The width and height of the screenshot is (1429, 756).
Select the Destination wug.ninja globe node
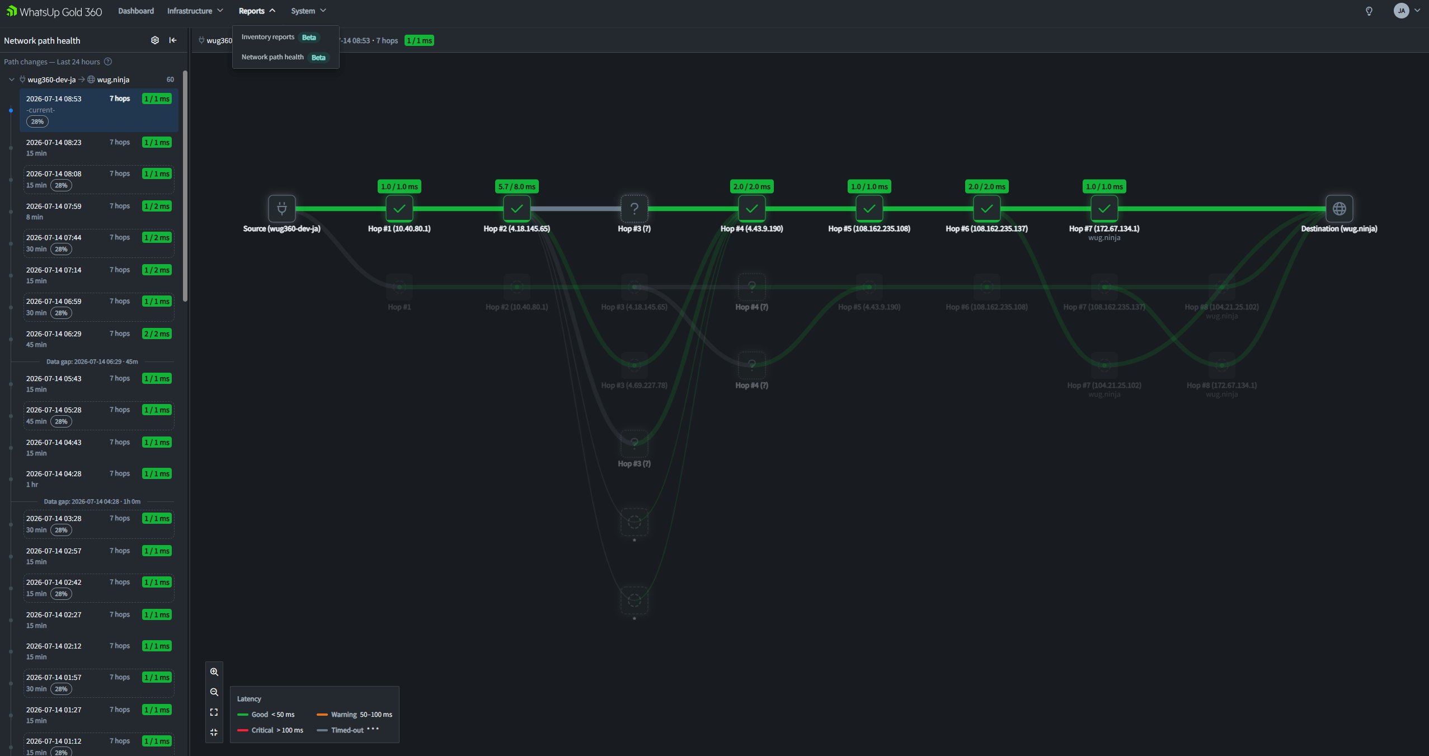click(x=1339, y=209)
